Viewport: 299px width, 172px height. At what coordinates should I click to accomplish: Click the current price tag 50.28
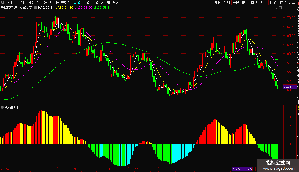(x=289, y=87)
